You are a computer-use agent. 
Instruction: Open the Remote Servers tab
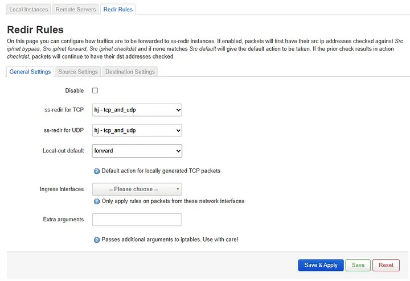pyautogui.click(x=75, y=9)
